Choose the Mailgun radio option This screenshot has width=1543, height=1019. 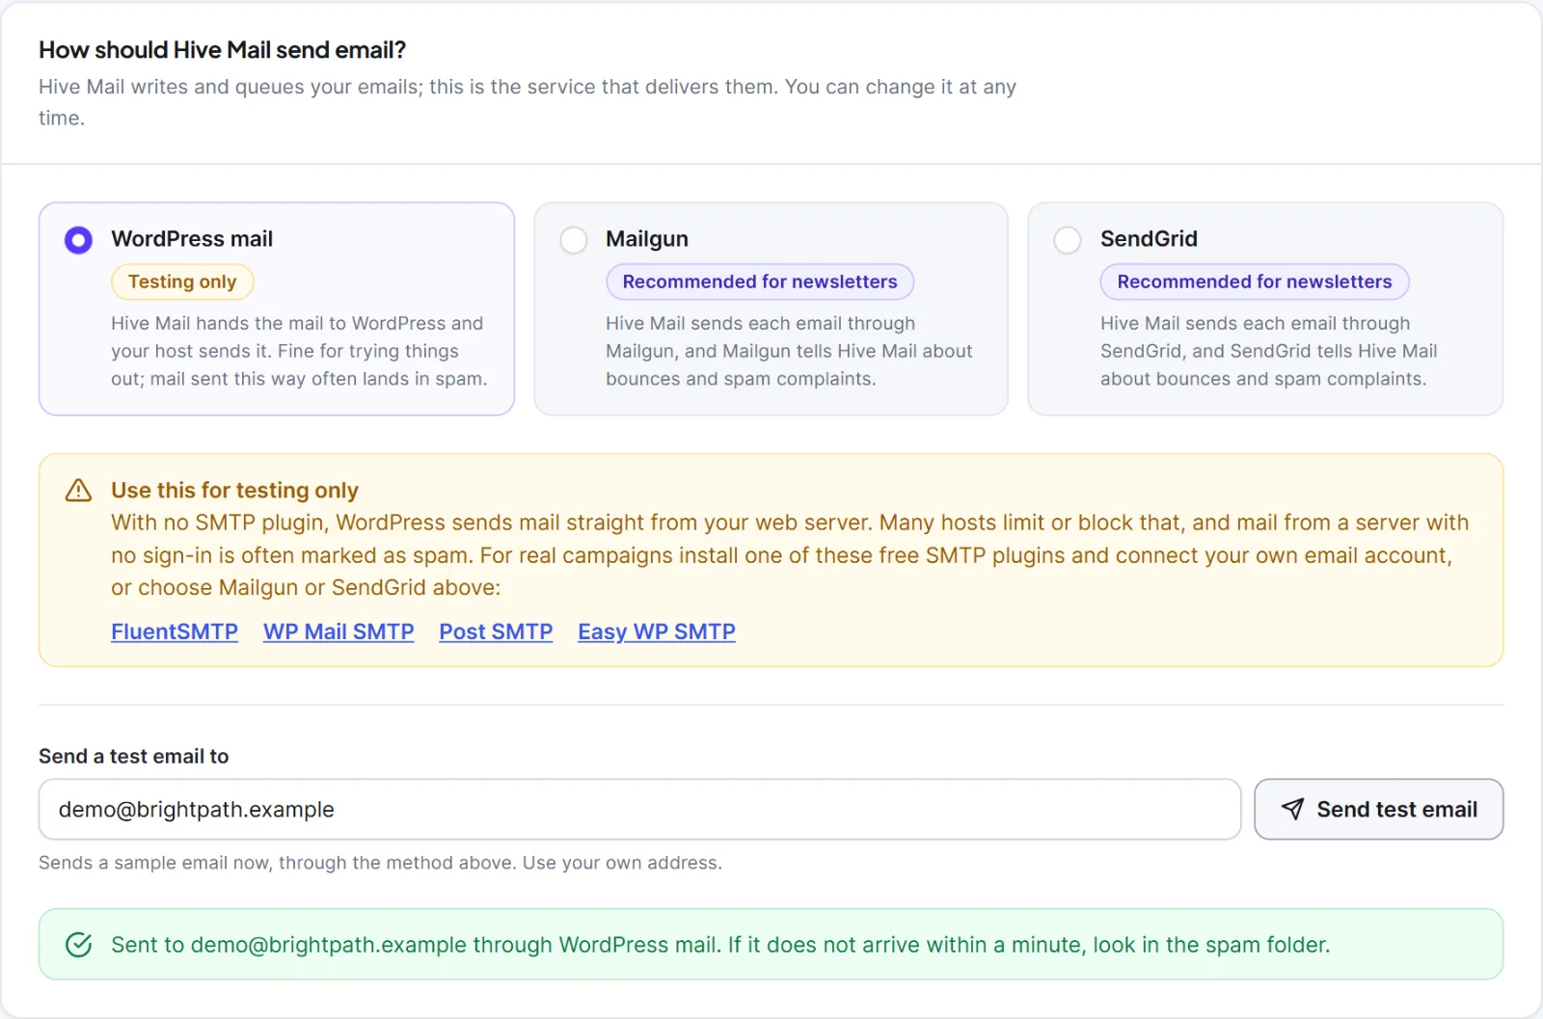coord(574,239)
